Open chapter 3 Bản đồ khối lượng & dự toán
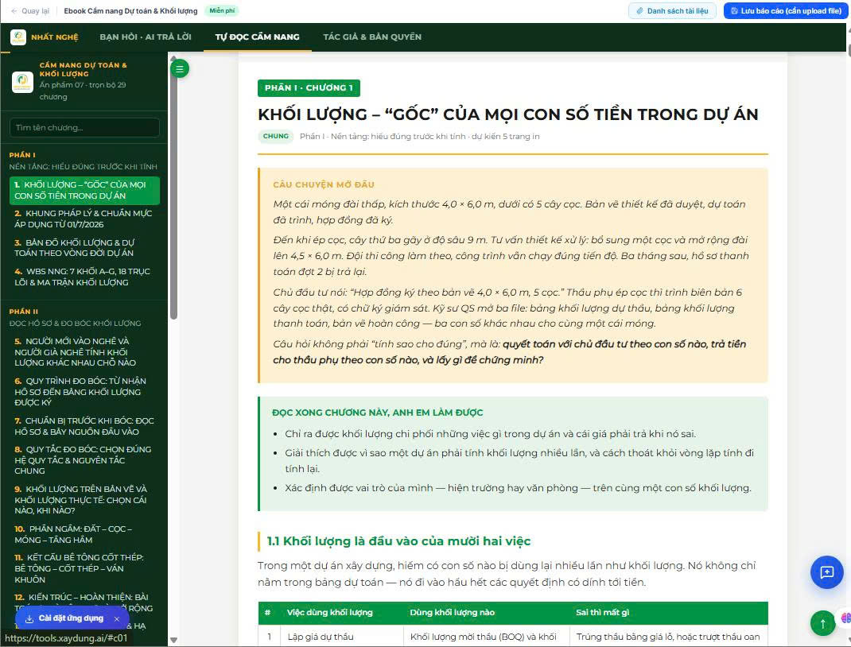Image resolution: width=851 pixels, height=647 pixels. (84, 248)
